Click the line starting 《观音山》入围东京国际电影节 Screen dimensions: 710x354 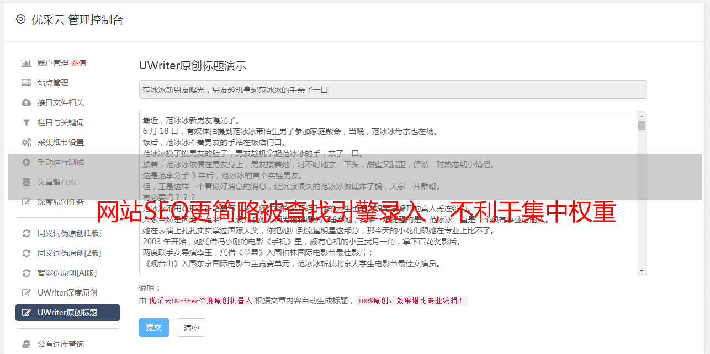coord(292,264)
